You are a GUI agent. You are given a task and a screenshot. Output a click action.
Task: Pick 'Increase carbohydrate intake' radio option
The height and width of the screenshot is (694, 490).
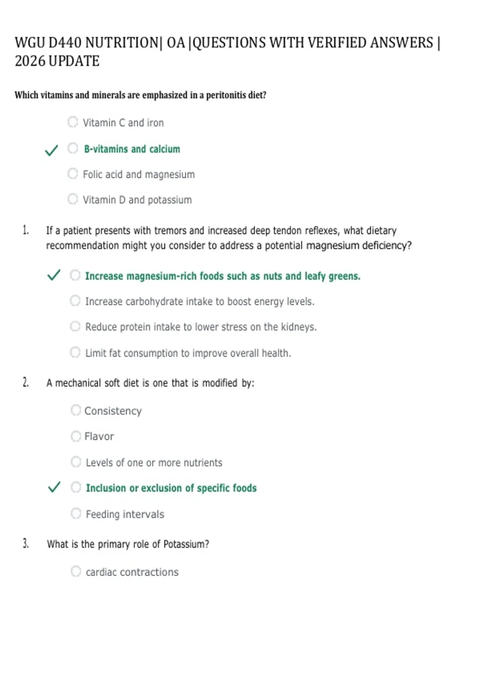tap(75, 301)
